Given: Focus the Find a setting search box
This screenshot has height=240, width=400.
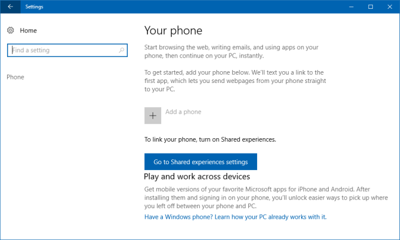Looking at the screenshot, I should coord(67,50).
